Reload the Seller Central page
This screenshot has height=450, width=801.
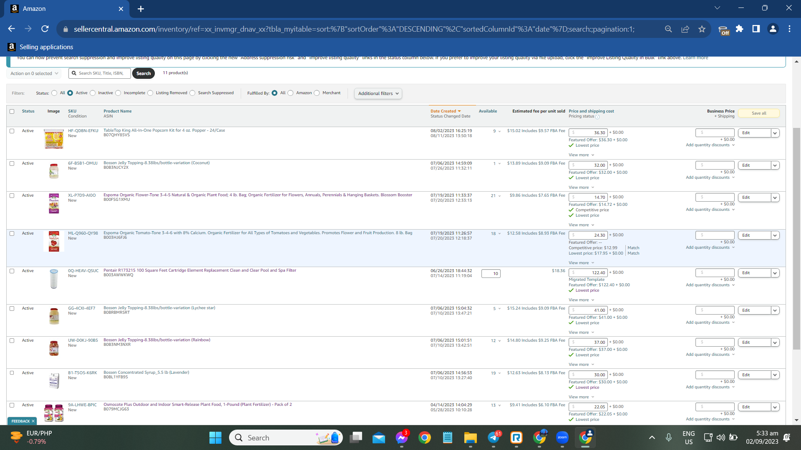click(x=45, y=29)
